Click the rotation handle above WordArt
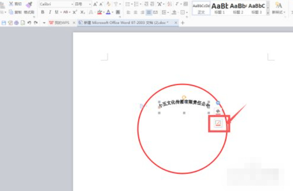Screen dimensions: 293x191 point(184,97)
